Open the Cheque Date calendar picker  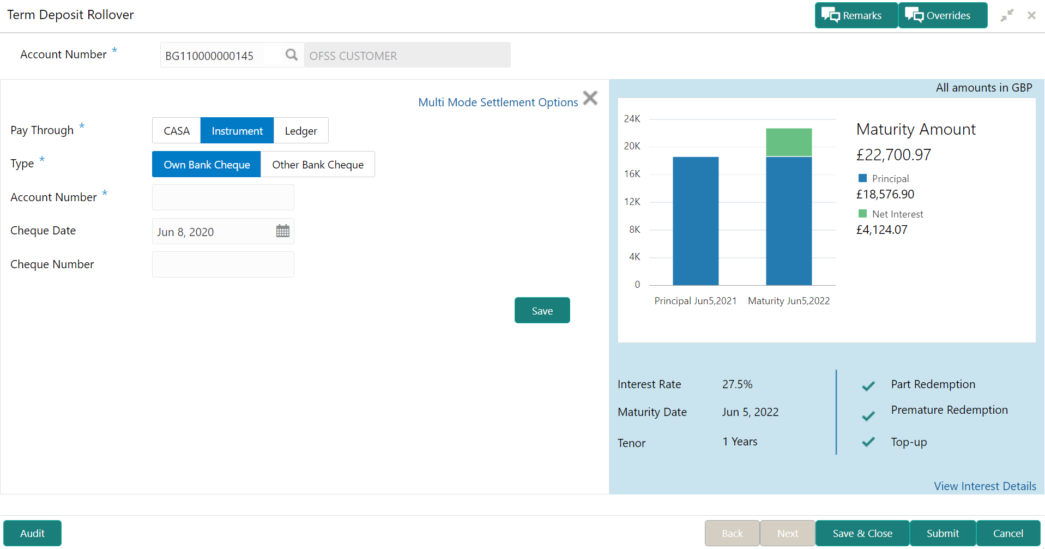(x=282, y=231)
